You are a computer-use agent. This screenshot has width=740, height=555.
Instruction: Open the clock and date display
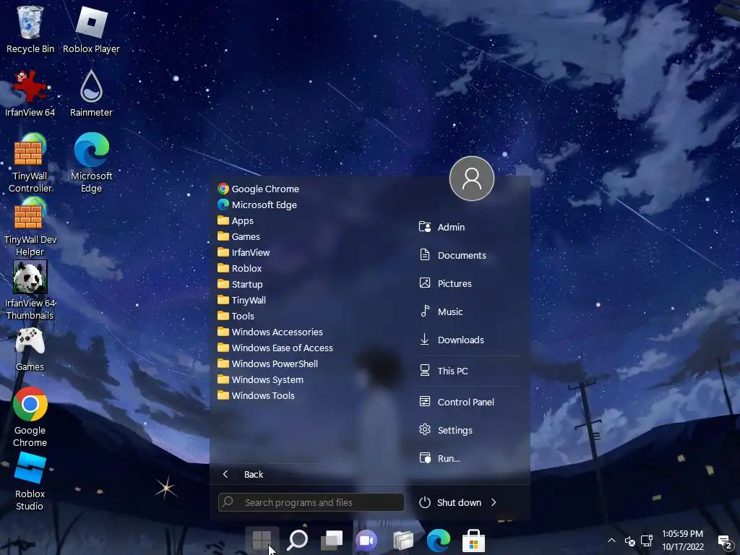(682, 541)
